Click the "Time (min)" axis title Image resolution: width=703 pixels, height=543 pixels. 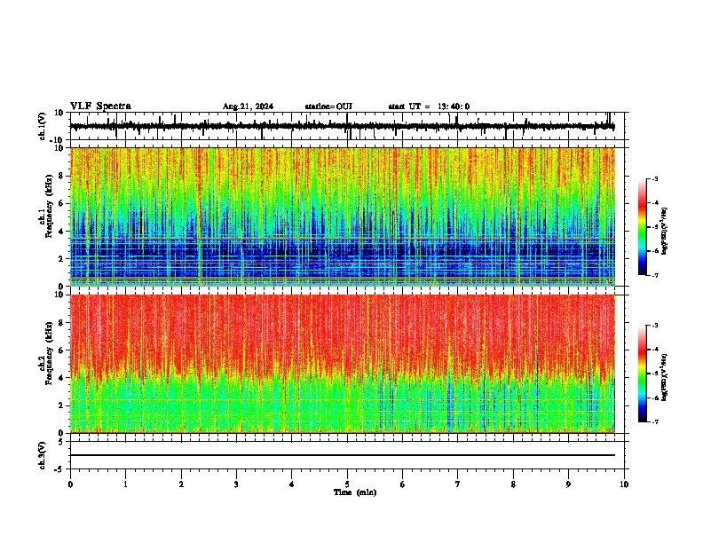(x=355, y=492)
